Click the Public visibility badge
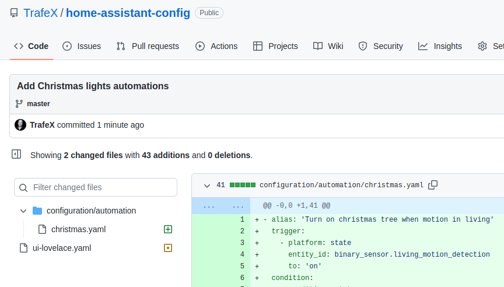The height and width of the screenshot is (287, 504). [209, 13]
